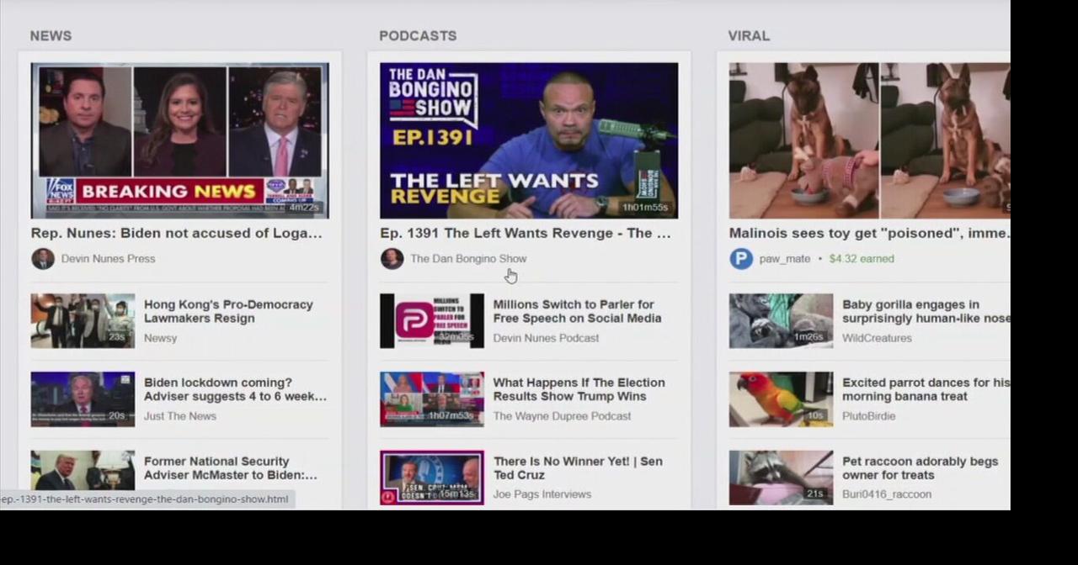Open 'Biden lockdown coming?' headline
This screenshot has height=565, width=1078.
[x=235, y=389]
